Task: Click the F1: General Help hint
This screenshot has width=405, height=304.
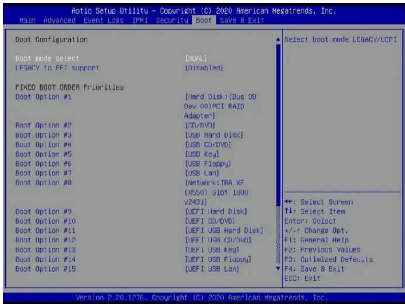Action: point(316,240)
